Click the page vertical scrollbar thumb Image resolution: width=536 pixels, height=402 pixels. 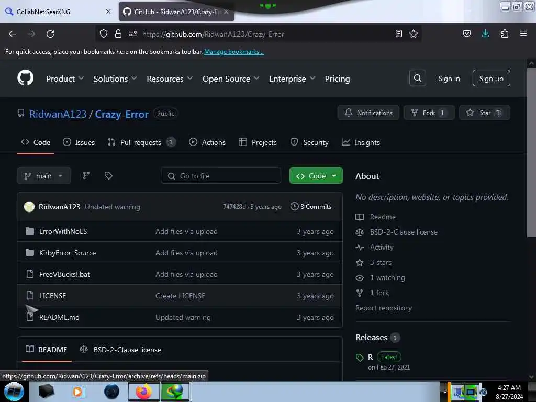click(x=531, y=152)
